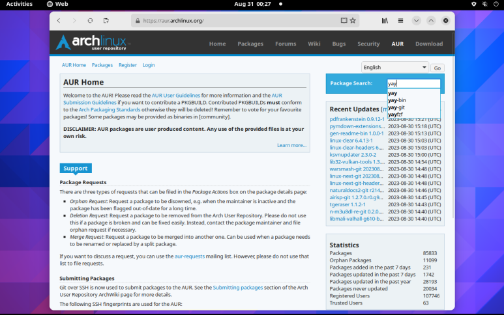Click the Statistics heading

[x=344, y=245]
